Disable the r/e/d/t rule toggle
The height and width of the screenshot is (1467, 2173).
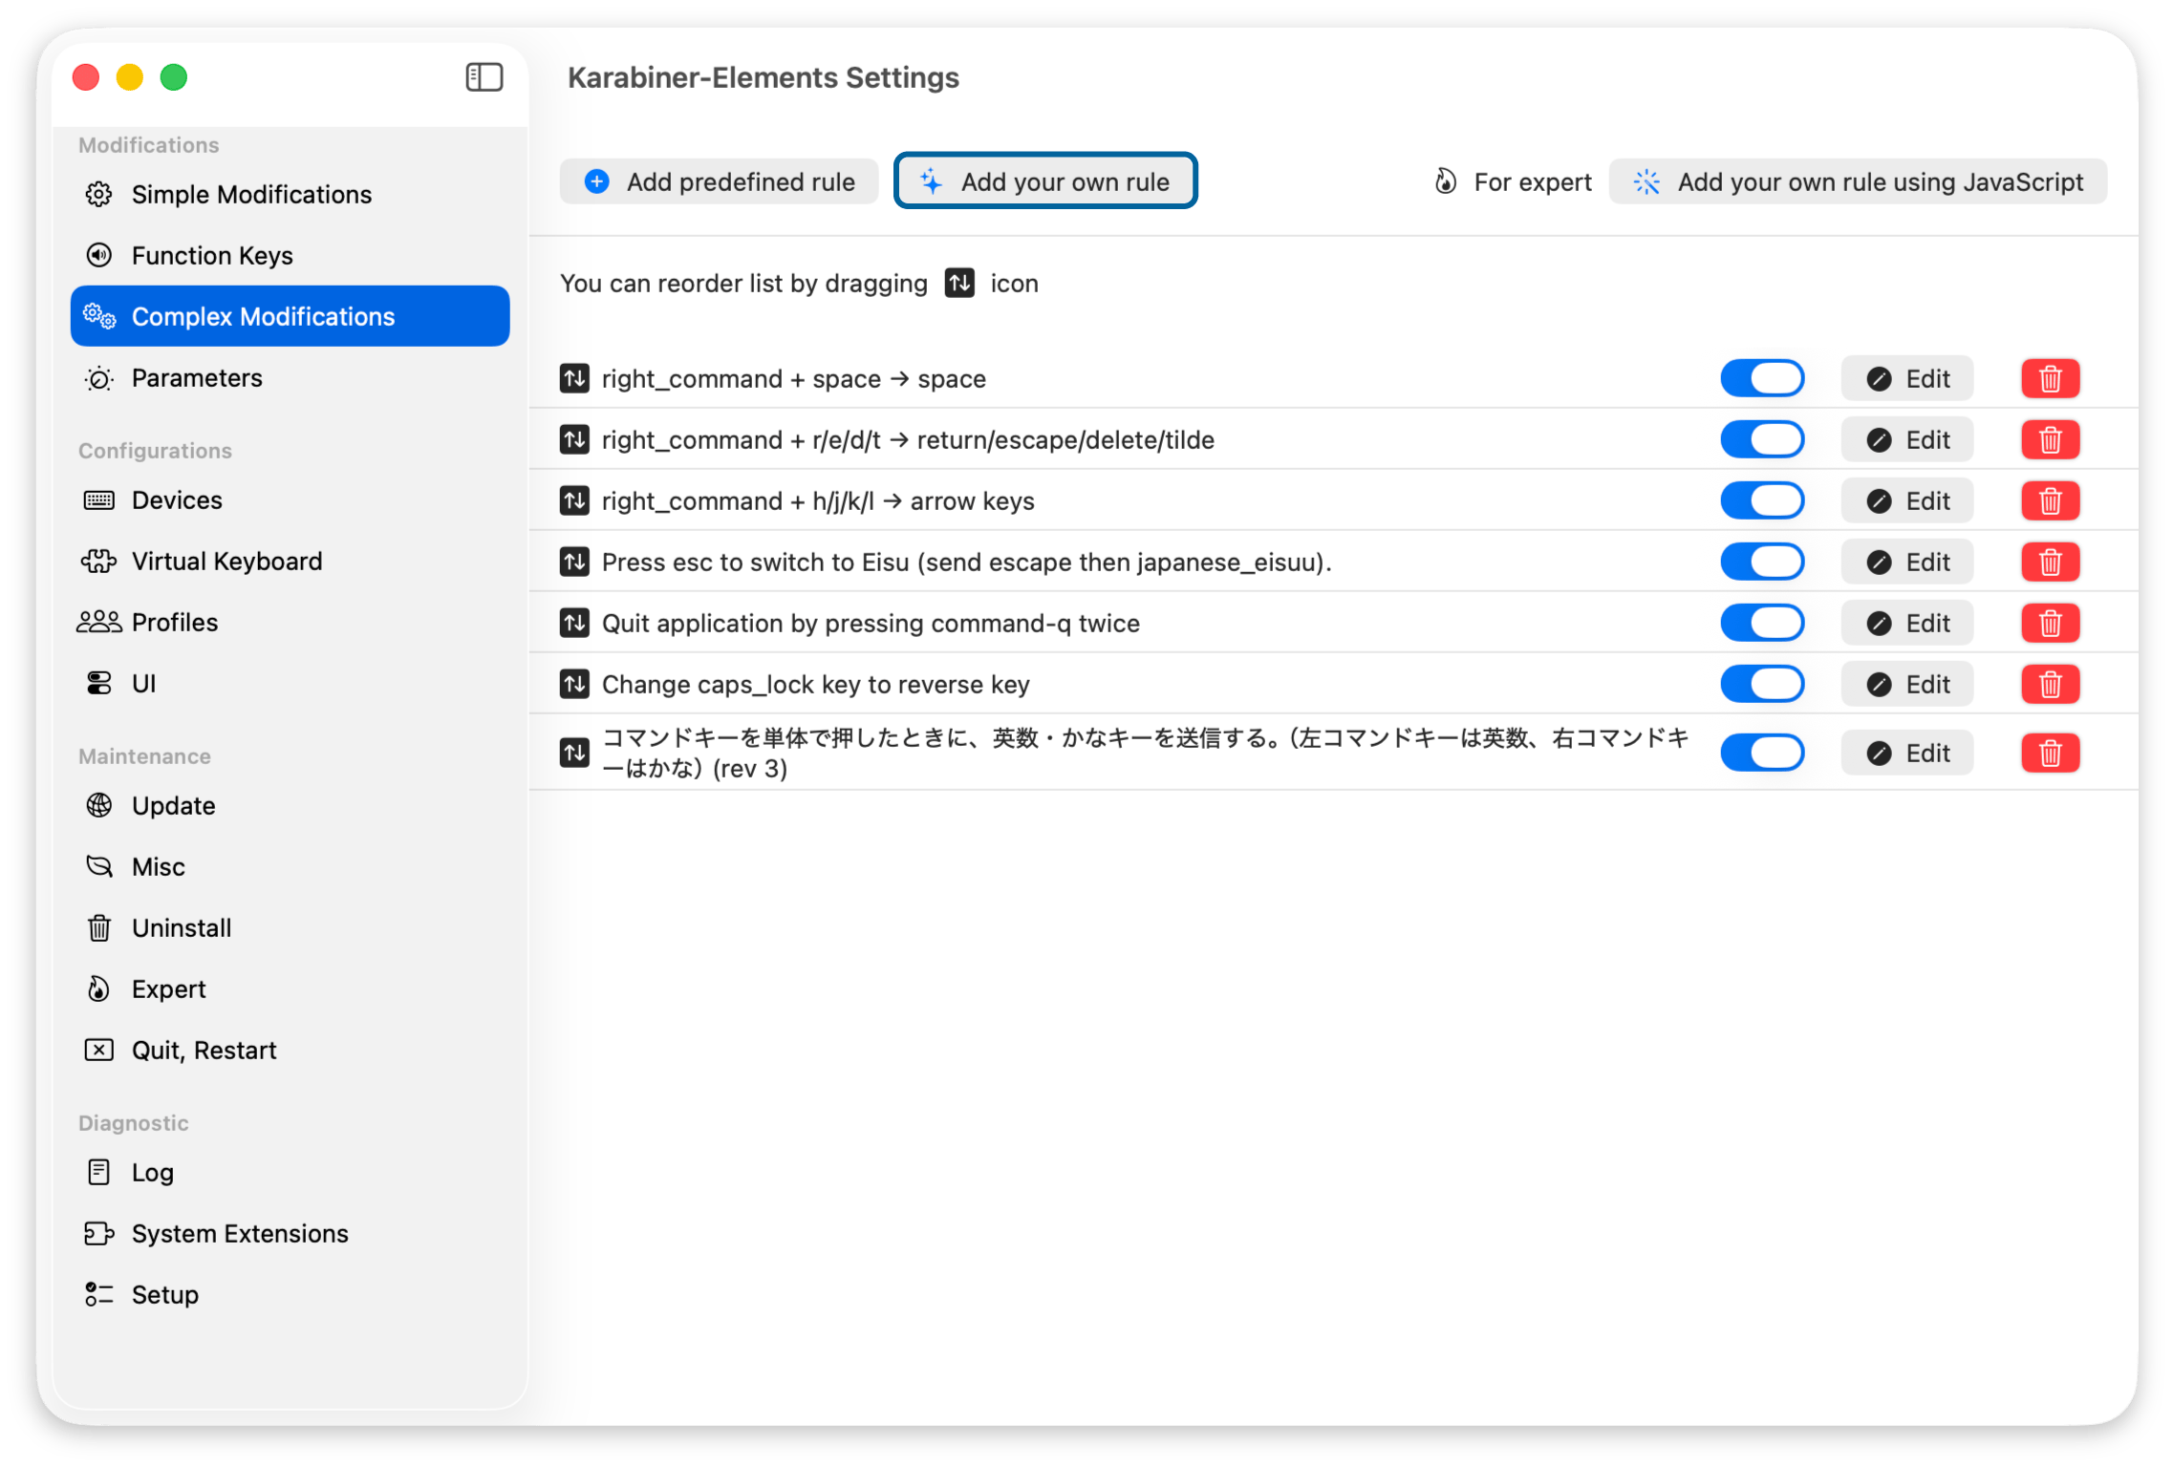[1762, 439]
